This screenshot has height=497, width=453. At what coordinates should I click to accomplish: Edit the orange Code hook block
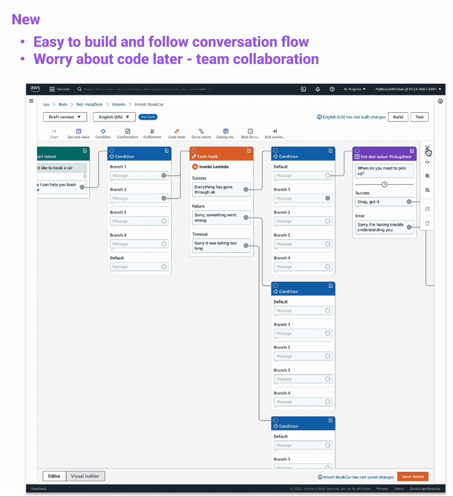[249, 151]
